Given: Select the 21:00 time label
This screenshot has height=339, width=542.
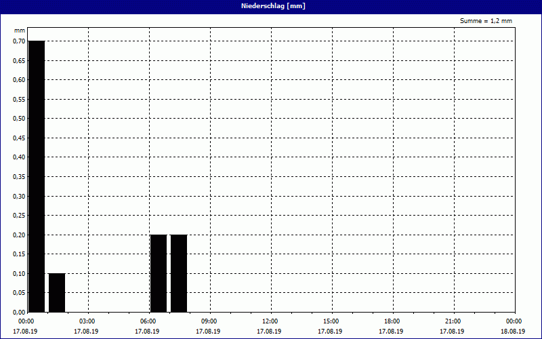Looking at the screenshot, I should pos(453,321).
